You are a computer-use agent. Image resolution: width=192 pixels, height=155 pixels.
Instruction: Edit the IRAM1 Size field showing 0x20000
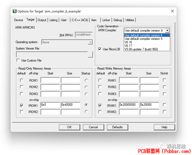pos(150,105)
